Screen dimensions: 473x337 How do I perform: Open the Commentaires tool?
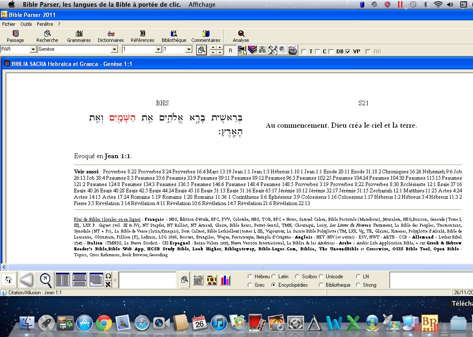206,36
